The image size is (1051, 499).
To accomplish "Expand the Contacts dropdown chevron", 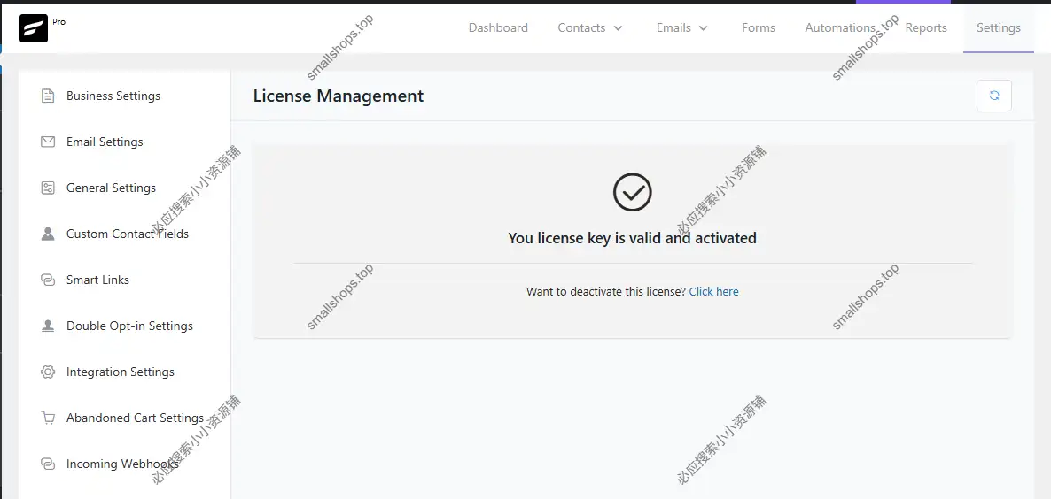I will pyautogui.click(x=618, y=28).
